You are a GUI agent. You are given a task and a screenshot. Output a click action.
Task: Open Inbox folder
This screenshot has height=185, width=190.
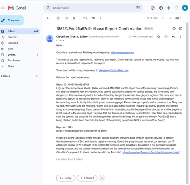pyautogui.click(x=20, y=31)
